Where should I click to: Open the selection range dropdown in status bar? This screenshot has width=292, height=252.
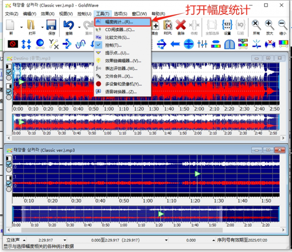click(166, 240)
